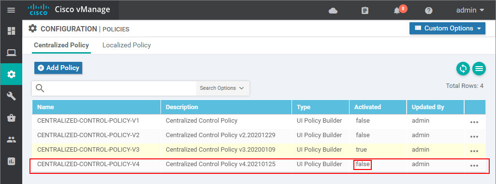Open the Analytics chart icon in sidebar
The height and width of the screenshot is (184, 496).
pos(12,161)
